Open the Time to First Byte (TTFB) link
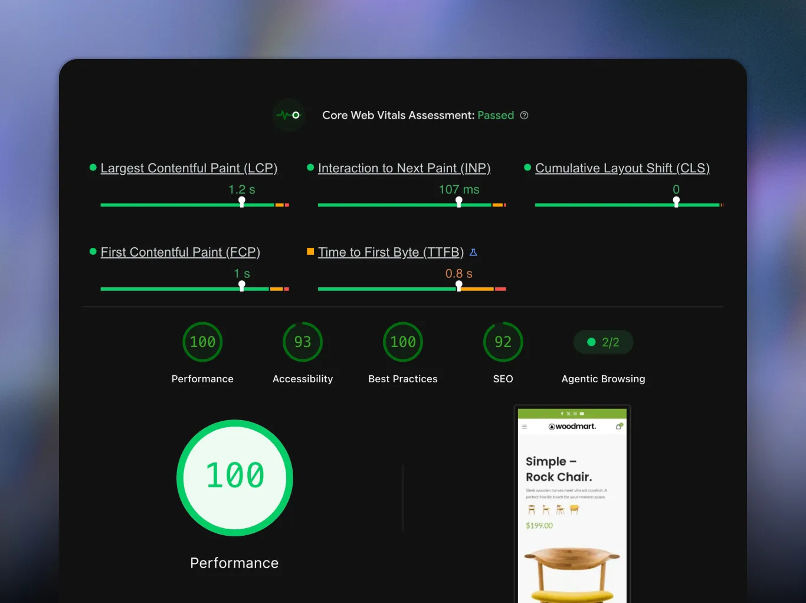 pos(391,253)
